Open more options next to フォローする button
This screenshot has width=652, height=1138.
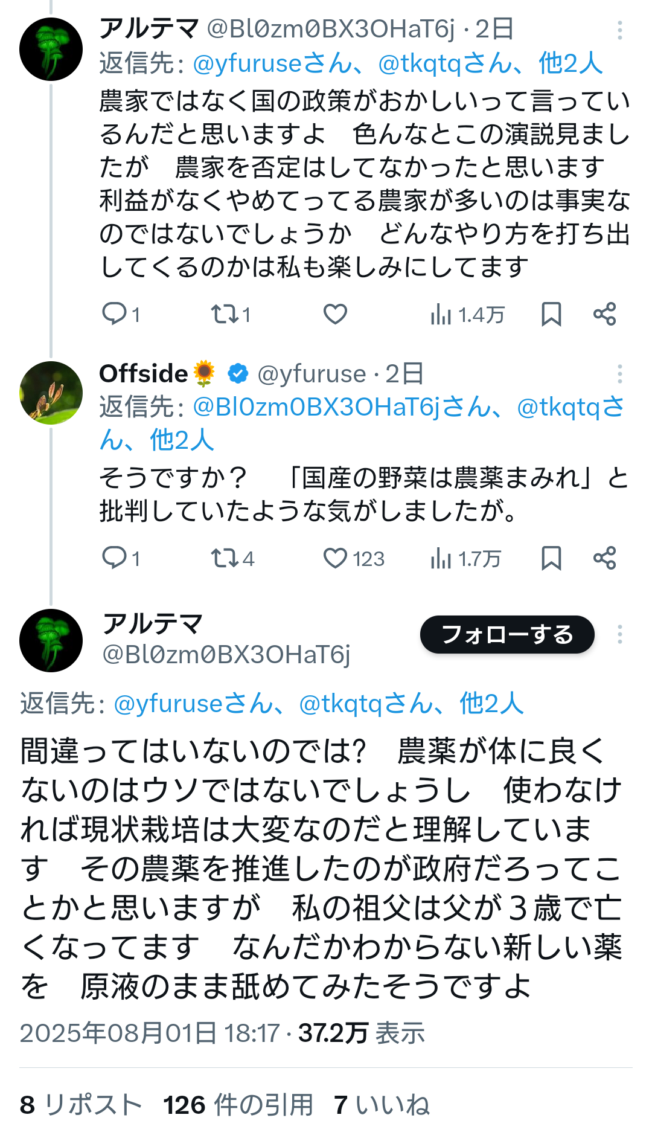click(x=619, y=634)
